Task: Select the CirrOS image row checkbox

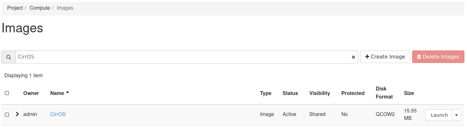Action: coord(7,115)
